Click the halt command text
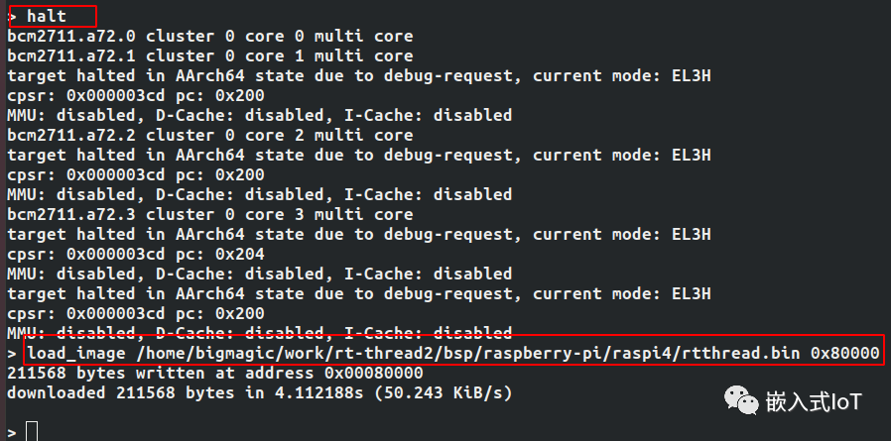This screenshot has width=891, height=441. tap(47, 16)
